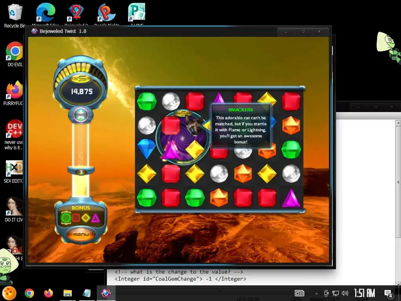Select the white gem in the leftmost column

click(146, 125)
